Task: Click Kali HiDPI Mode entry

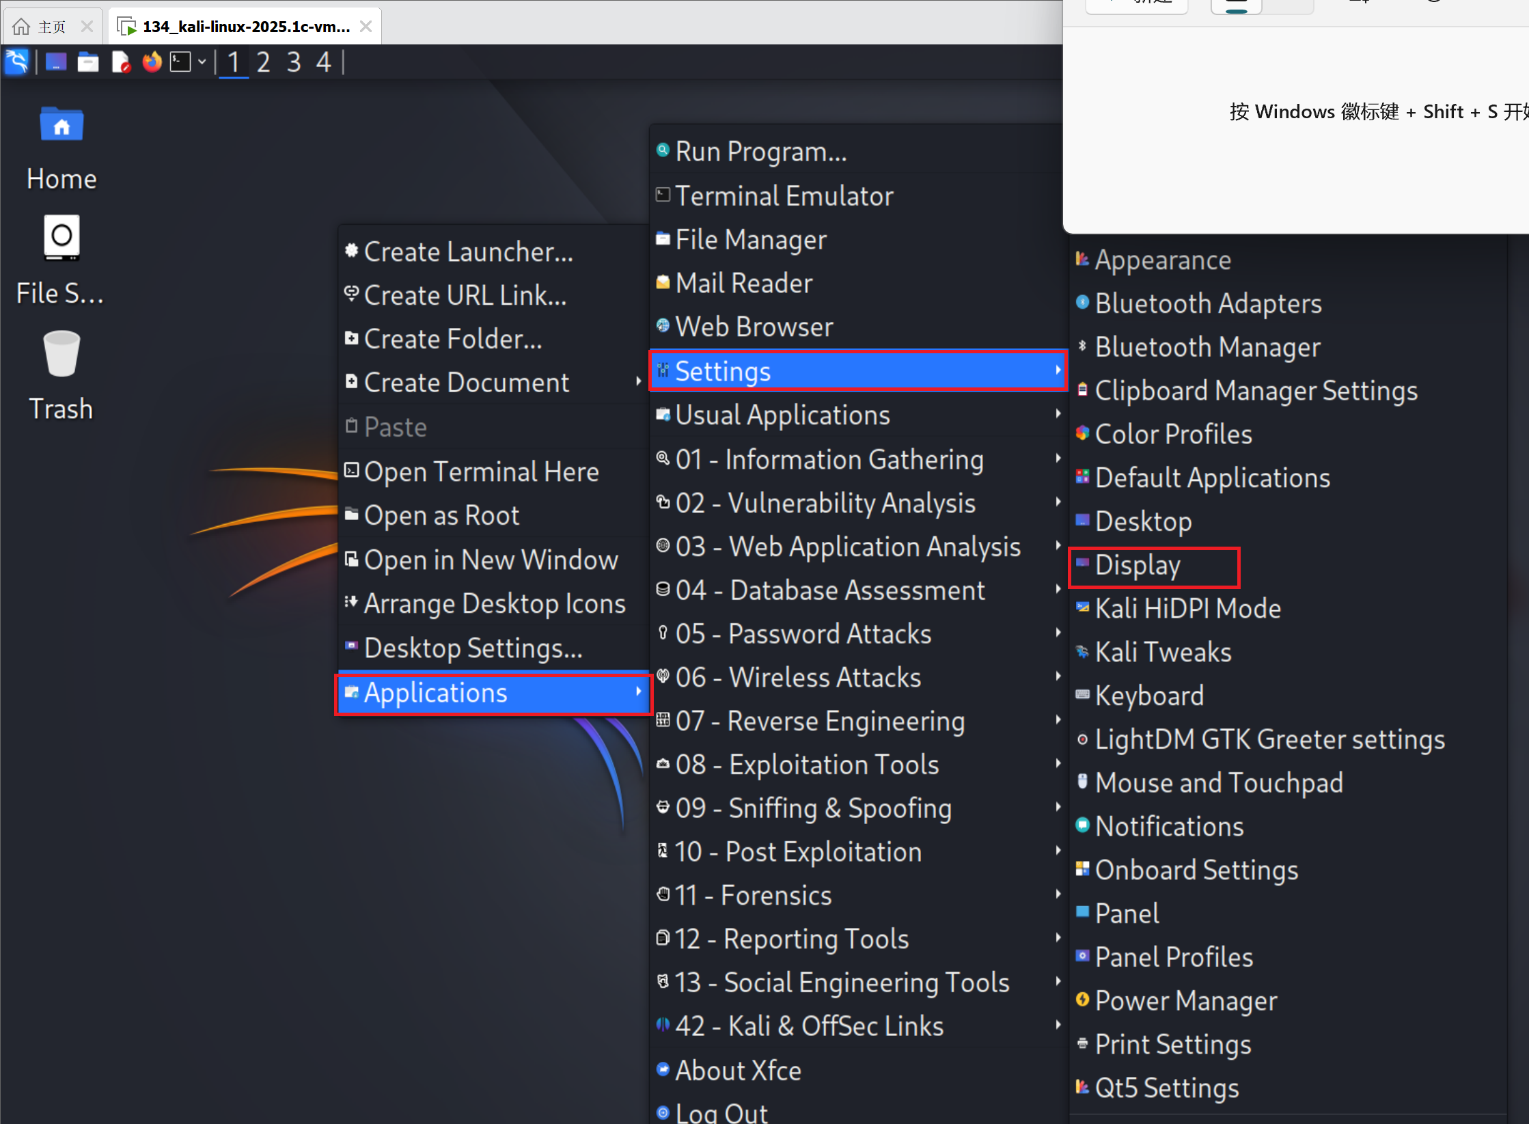Action: tap(1187, 608)
